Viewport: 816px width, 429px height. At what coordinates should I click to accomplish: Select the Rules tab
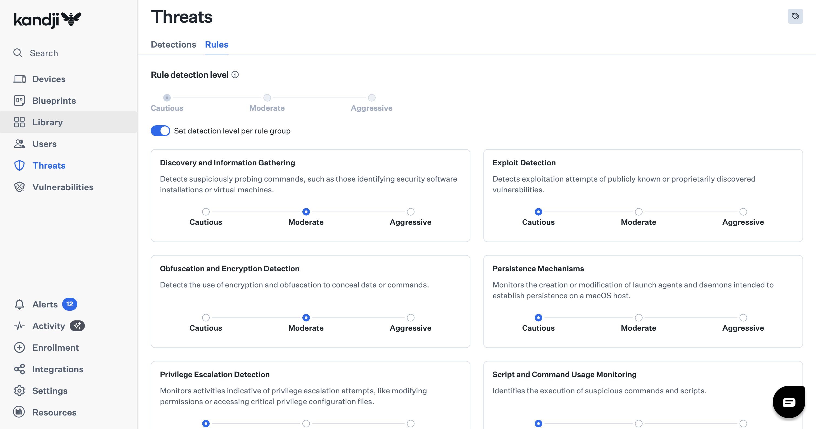pos(217,45)
